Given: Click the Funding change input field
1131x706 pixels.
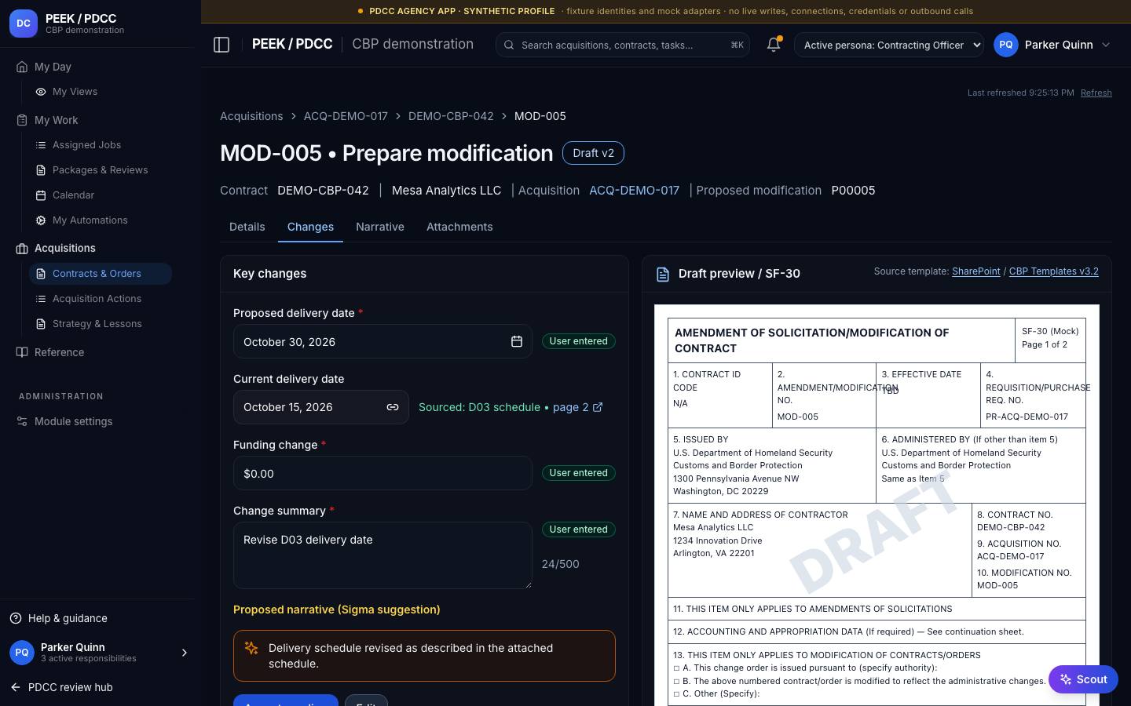Looking at the screenshot, I should [382, 473].
